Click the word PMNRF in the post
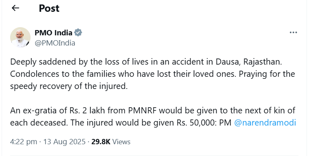Viewport: 309px width, 156px height. [142, 110]
